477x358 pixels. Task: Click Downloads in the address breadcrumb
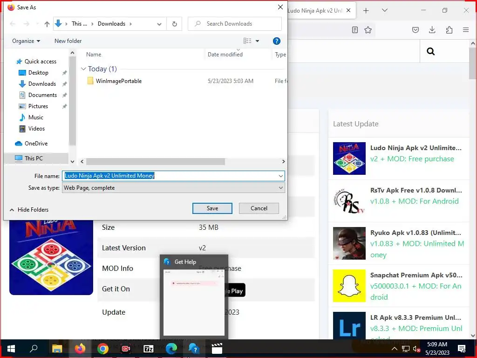[111, 24]
